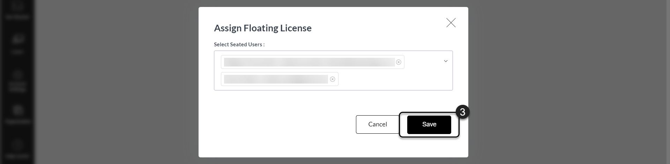Screen dimensions: 670x164
Task: Click the Select Seated Users label
Action: point(239,45)
